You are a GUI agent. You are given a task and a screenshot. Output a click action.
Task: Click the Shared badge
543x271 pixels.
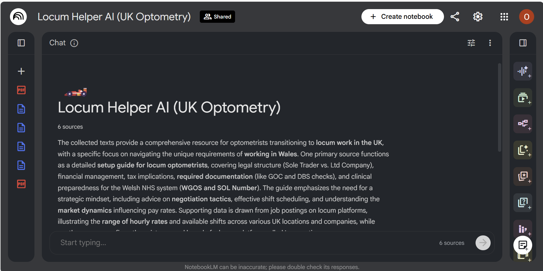[x=217, y=17]
